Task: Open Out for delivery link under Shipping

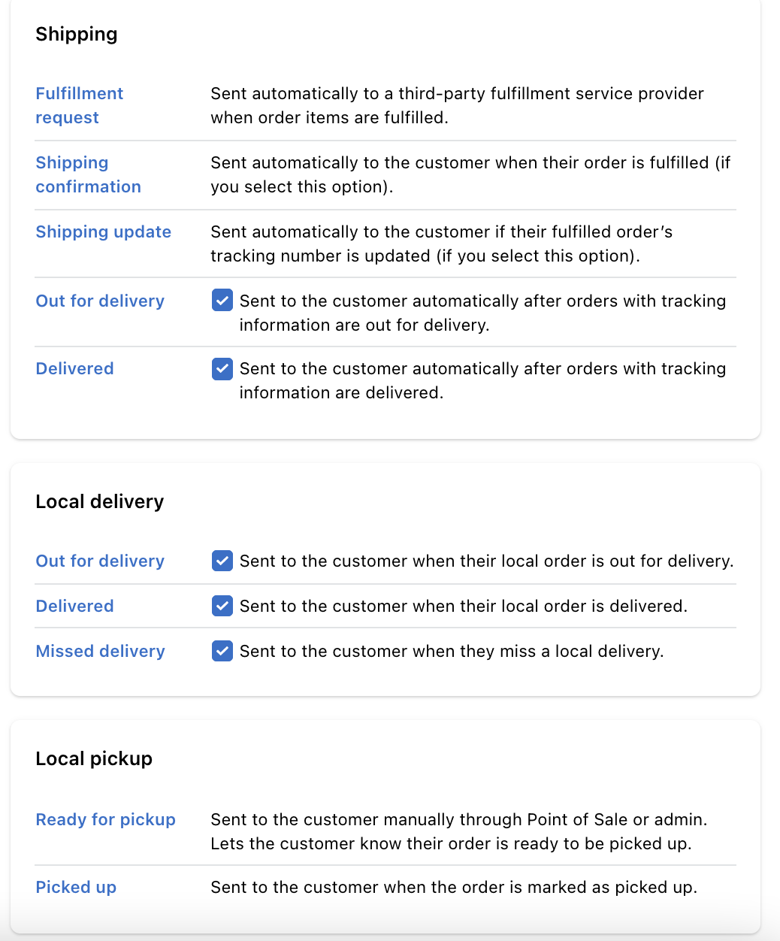Action: tap(100, 301)
